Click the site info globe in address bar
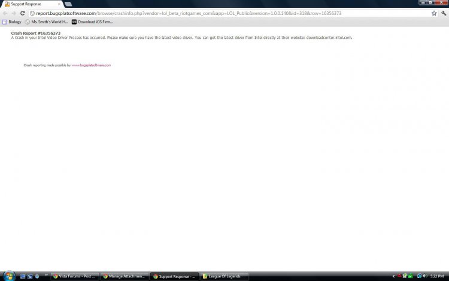449x281 pixels. tap(32, 13)
